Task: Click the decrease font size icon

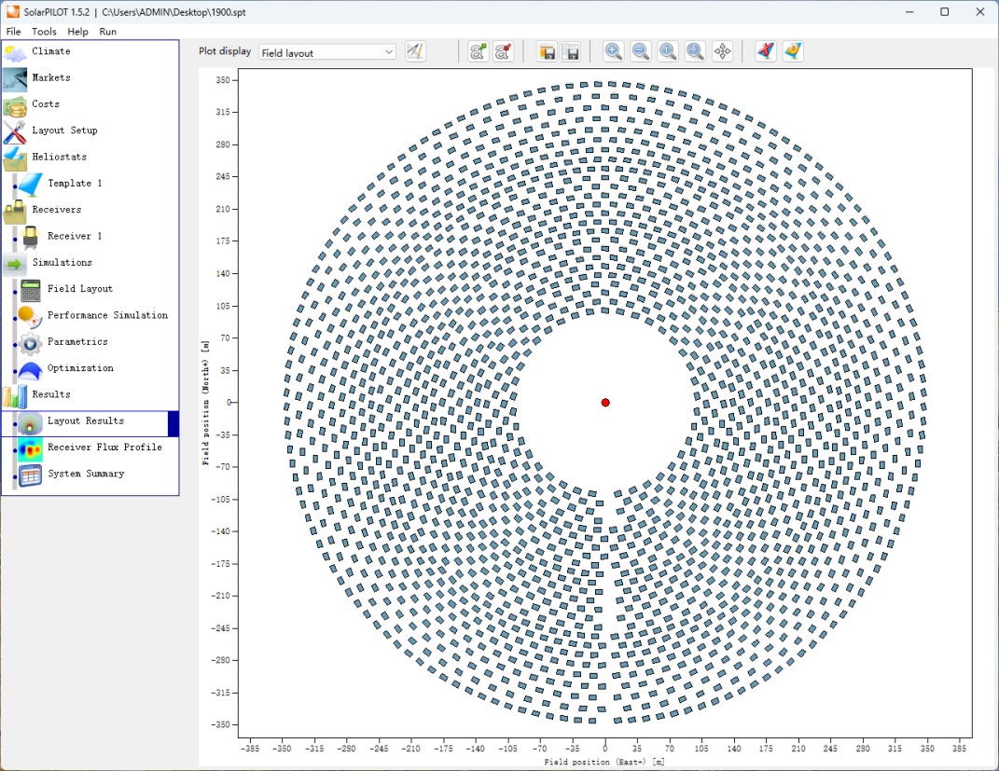Action: pos(504,51)
